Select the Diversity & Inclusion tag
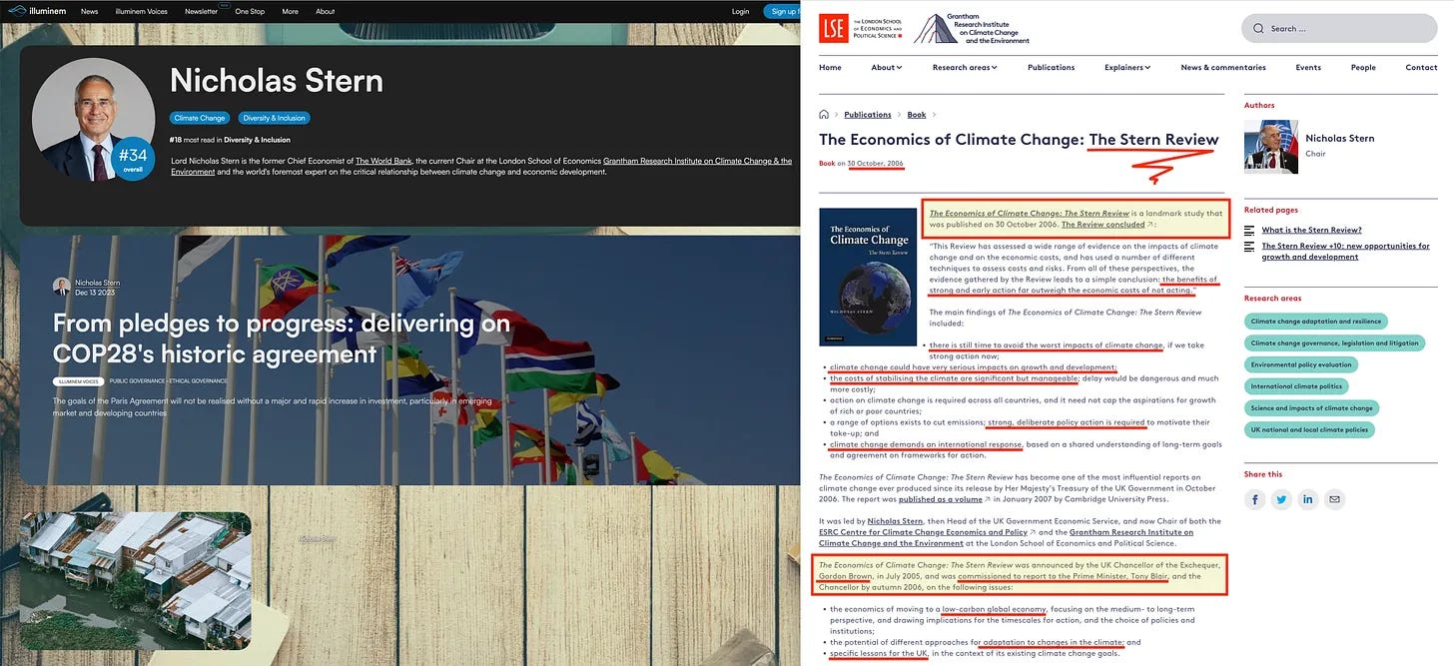The width and height of the screenshot is (1454, 666). [x=274, y=118]
